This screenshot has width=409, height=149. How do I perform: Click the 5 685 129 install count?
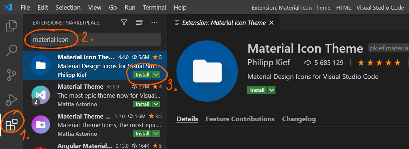[330, 63]
